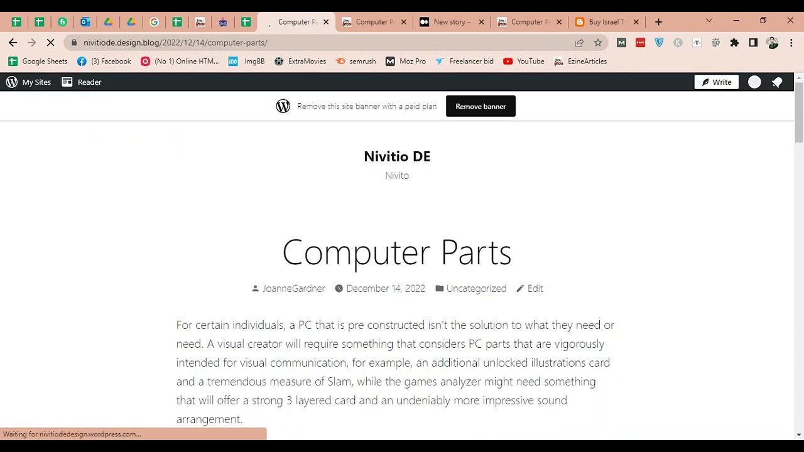
Task: Close the Buy Israel tab
Action: [x=636, y=22]
